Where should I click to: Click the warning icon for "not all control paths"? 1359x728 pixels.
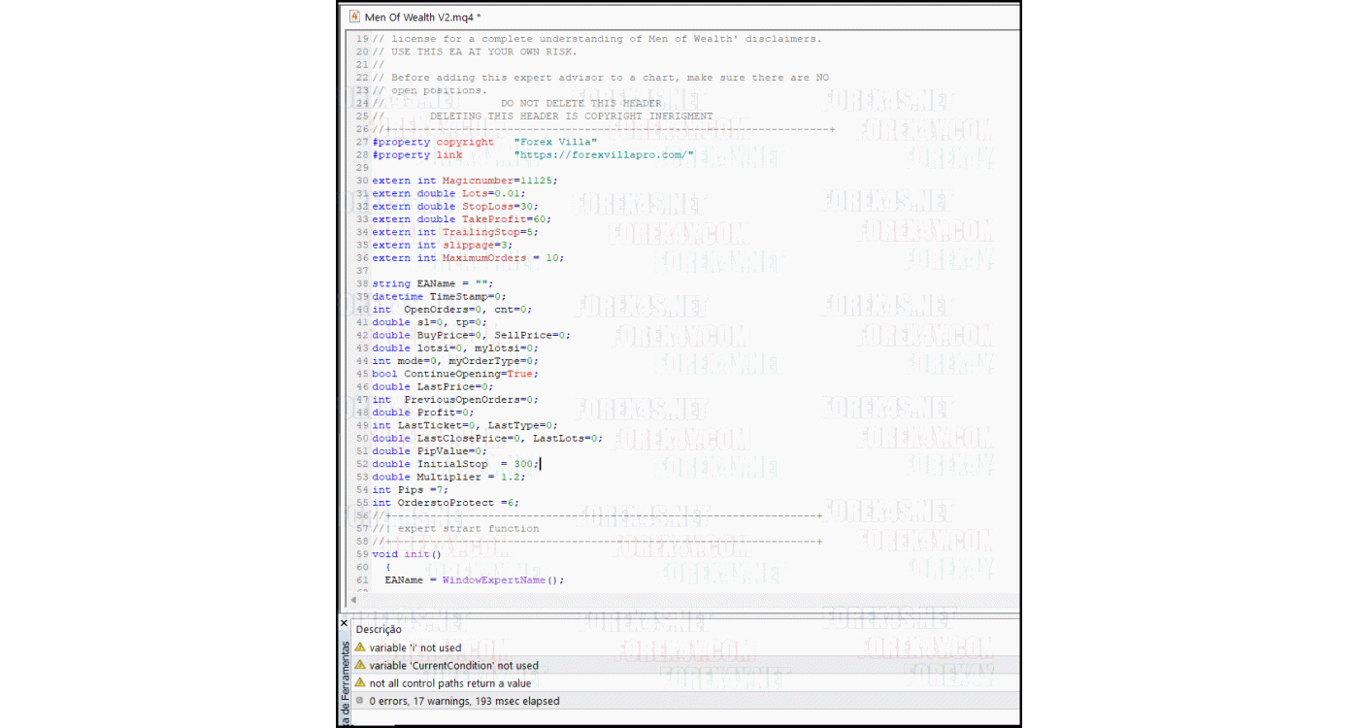(x=360, y=683)
